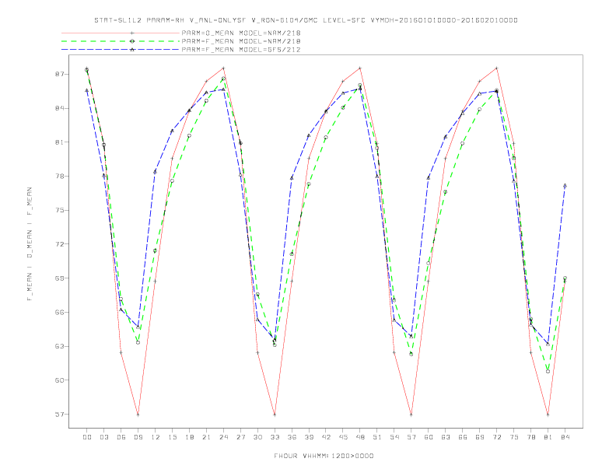616x476 pixels.
Task: Click x-axis tick label 81
Action: [x=548, y=437]
